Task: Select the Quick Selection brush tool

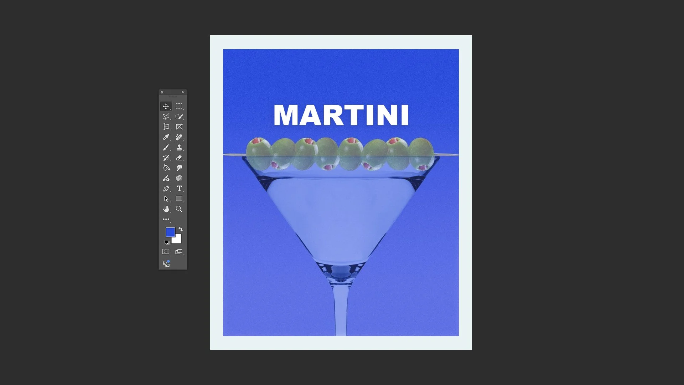Action: pos(179,117)
